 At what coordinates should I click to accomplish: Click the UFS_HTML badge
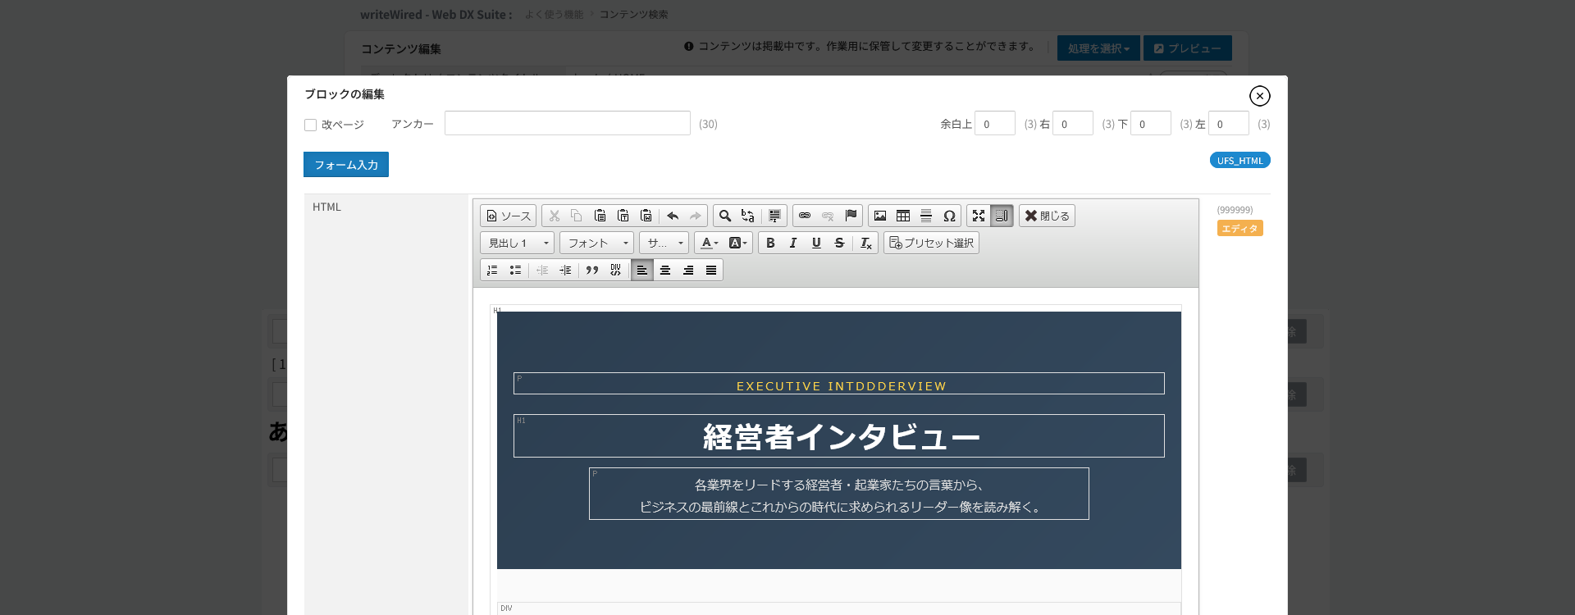pos(1240,160)
